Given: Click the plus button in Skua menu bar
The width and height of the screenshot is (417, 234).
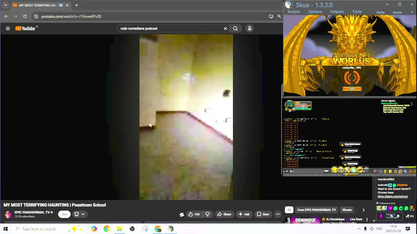Looking at the screenshot, I should (x=412, y=12).
